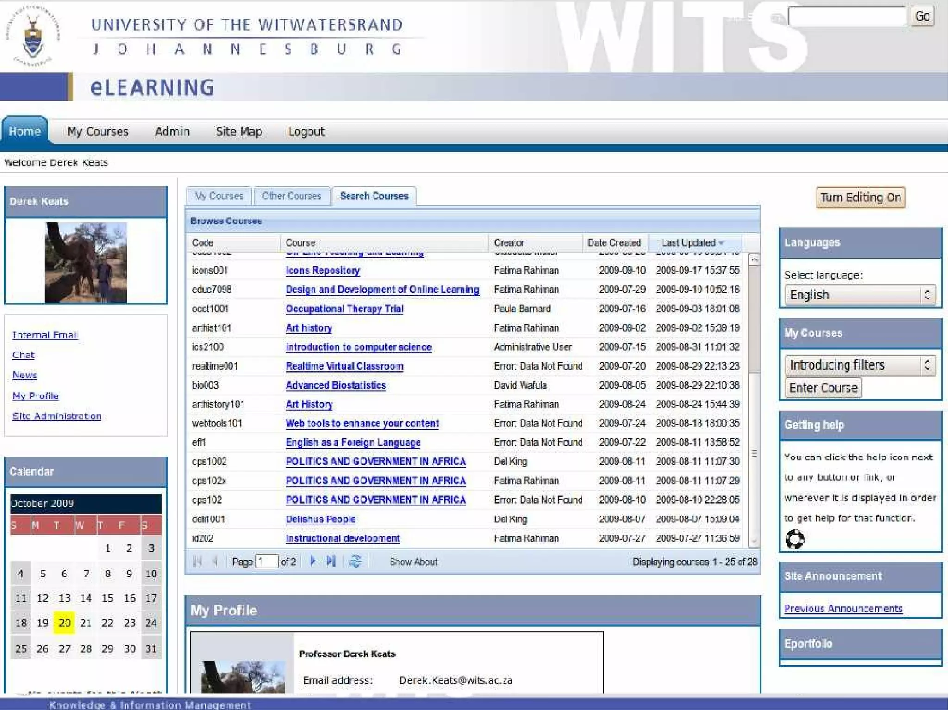Refresh the course grid

coord(355,561)
